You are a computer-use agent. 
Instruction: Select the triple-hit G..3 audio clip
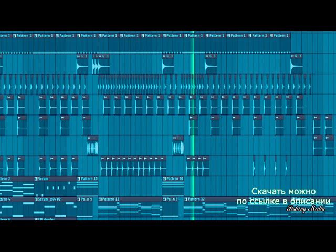point(101,64)
